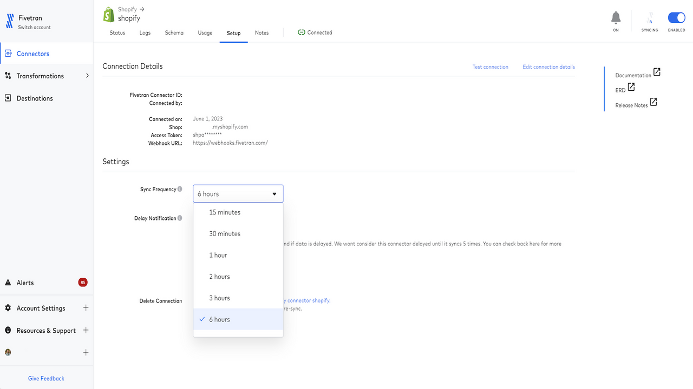Open the Documentation external link icon
Viewport: 693px width, 389px height.
(x=657, y=72)
